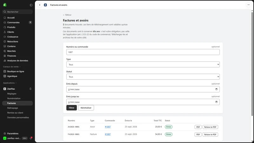Collapse the sidebar with the panel icon
The image size is (254, 143).
point(31,5)
